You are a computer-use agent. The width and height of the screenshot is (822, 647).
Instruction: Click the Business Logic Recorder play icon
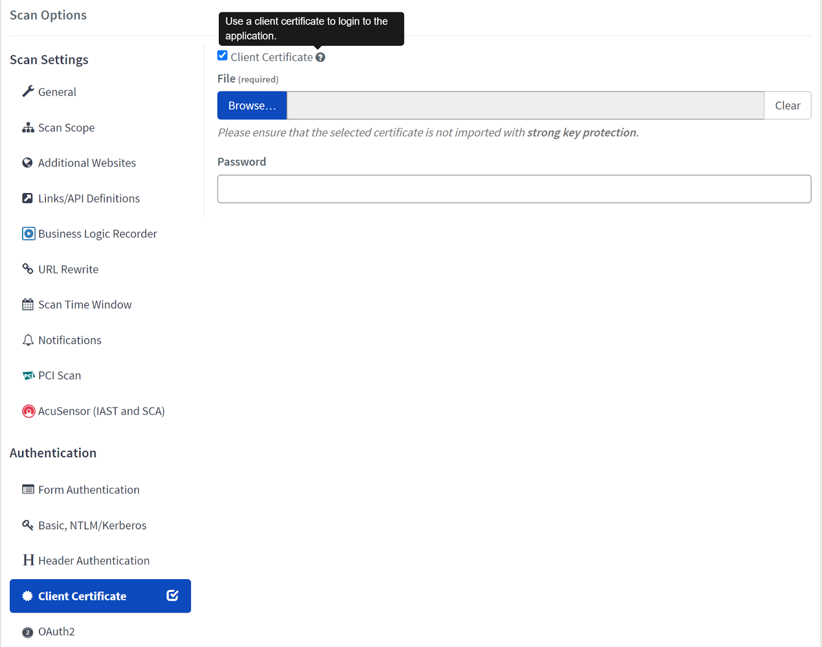click(28, 234)
